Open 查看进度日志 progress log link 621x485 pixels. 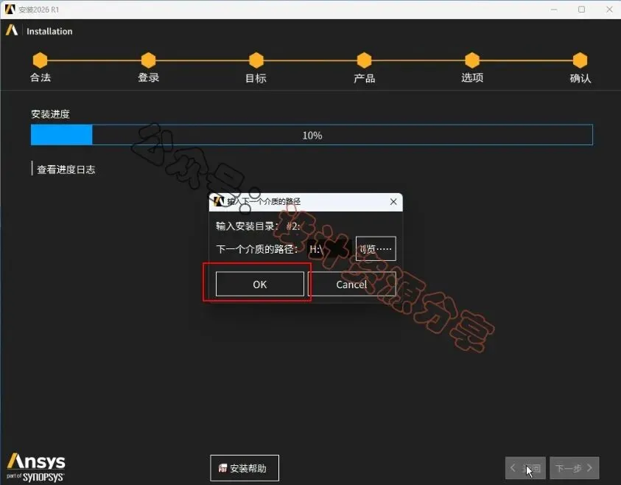coord(66,170)
